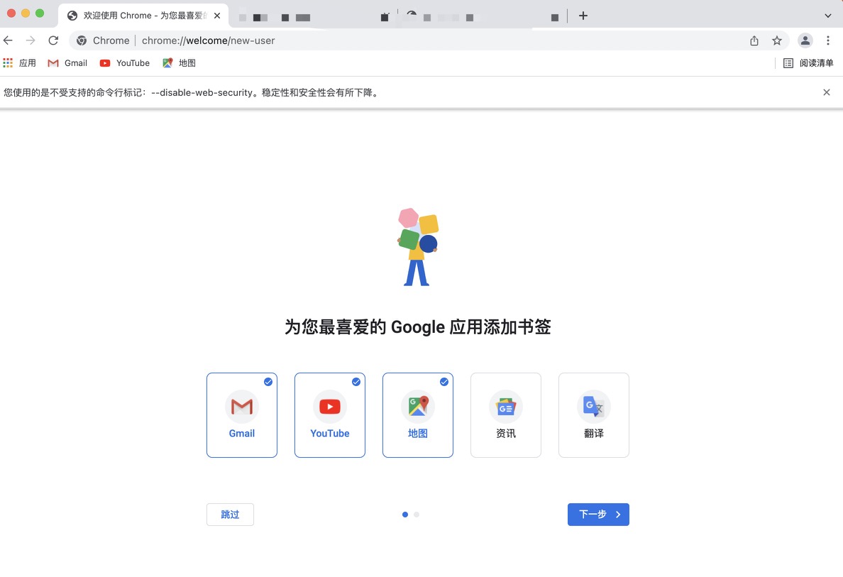Image resolution: width=843 pixels, height=577 pixels.
Task: Select the 翻译 app card
Action: pyautogui.click(x=593, y=415)
